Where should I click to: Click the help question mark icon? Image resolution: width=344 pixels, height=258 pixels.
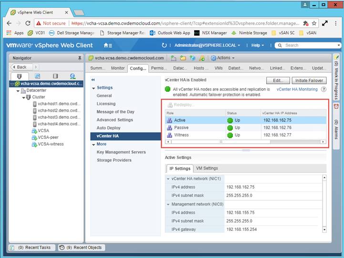tap(323, 89)
